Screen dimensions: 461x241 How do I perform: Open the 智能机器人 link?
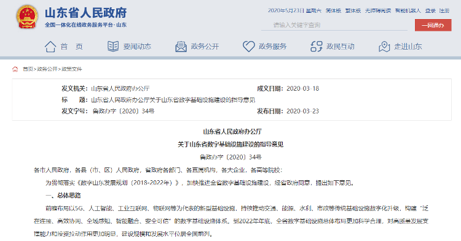click(x=408, y=10)
